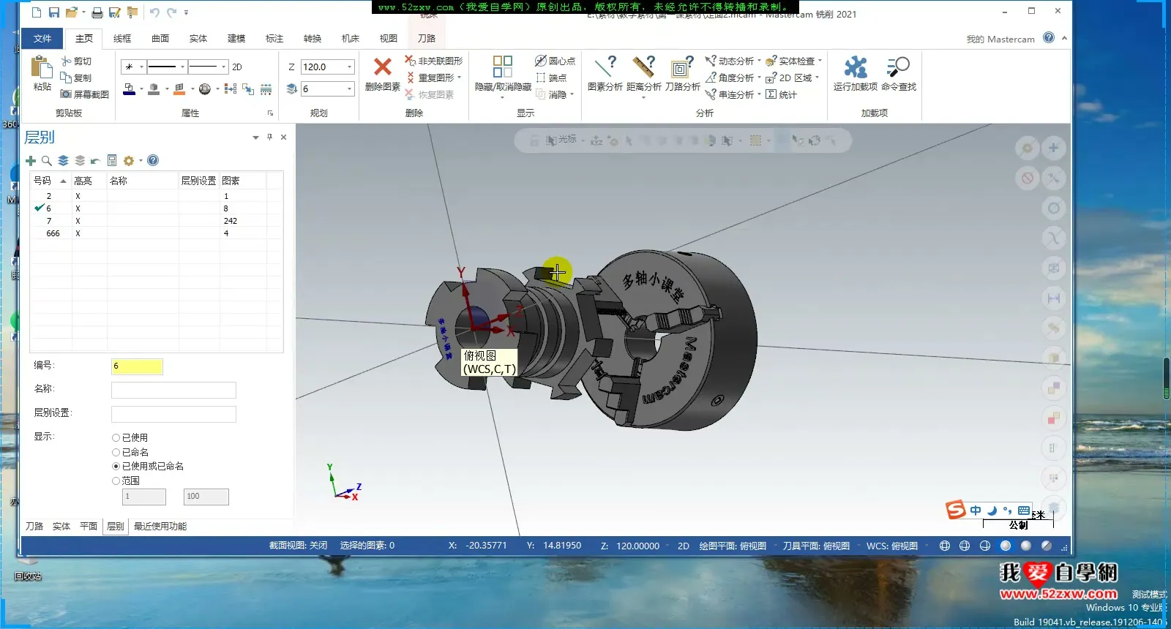This screenshot has height=629, width=1171.
Task: Select the 已命名 display radio button
Action: pyautogui.click(x=116, y=452)
